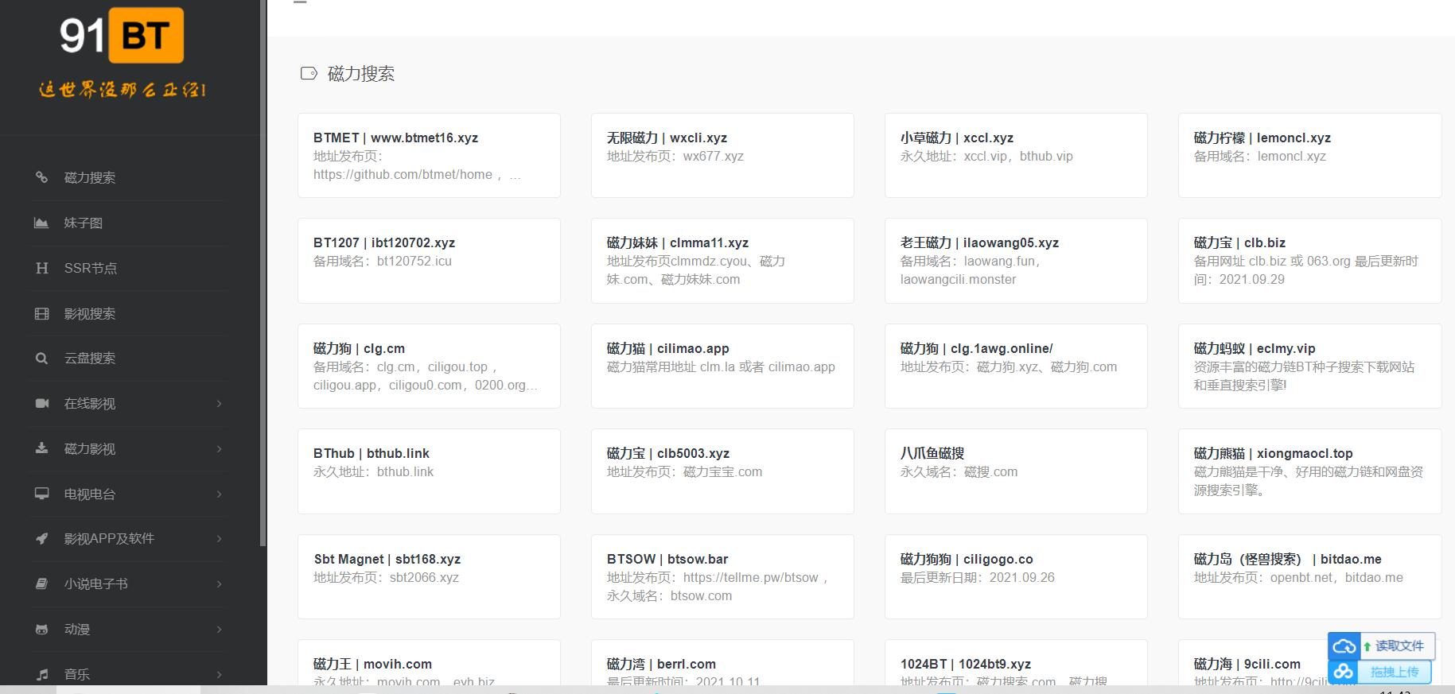Click the link icon beside 磁力搜索 in sidebar

point(41,177)
